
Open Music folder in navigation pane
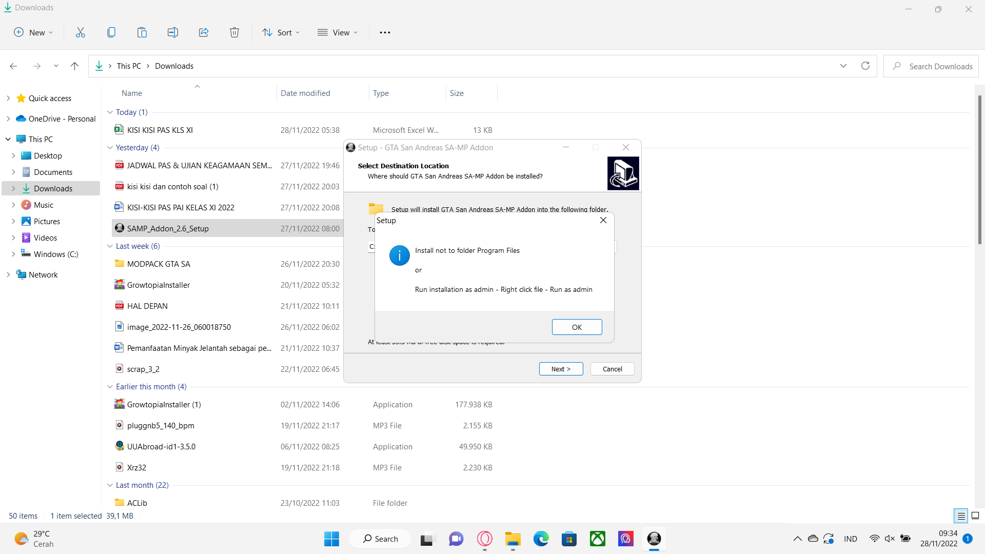click(x=44, y=205)
